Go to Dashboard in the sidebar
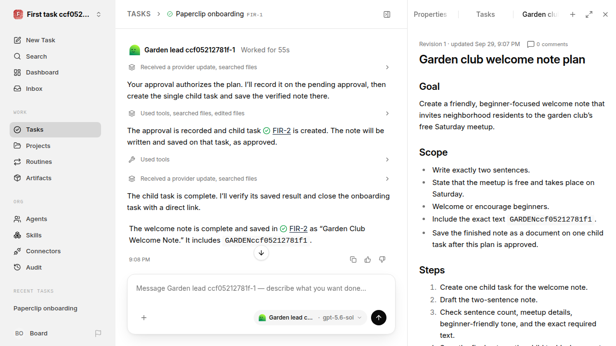Screen dimensions: 616x346 pos(55,73)
